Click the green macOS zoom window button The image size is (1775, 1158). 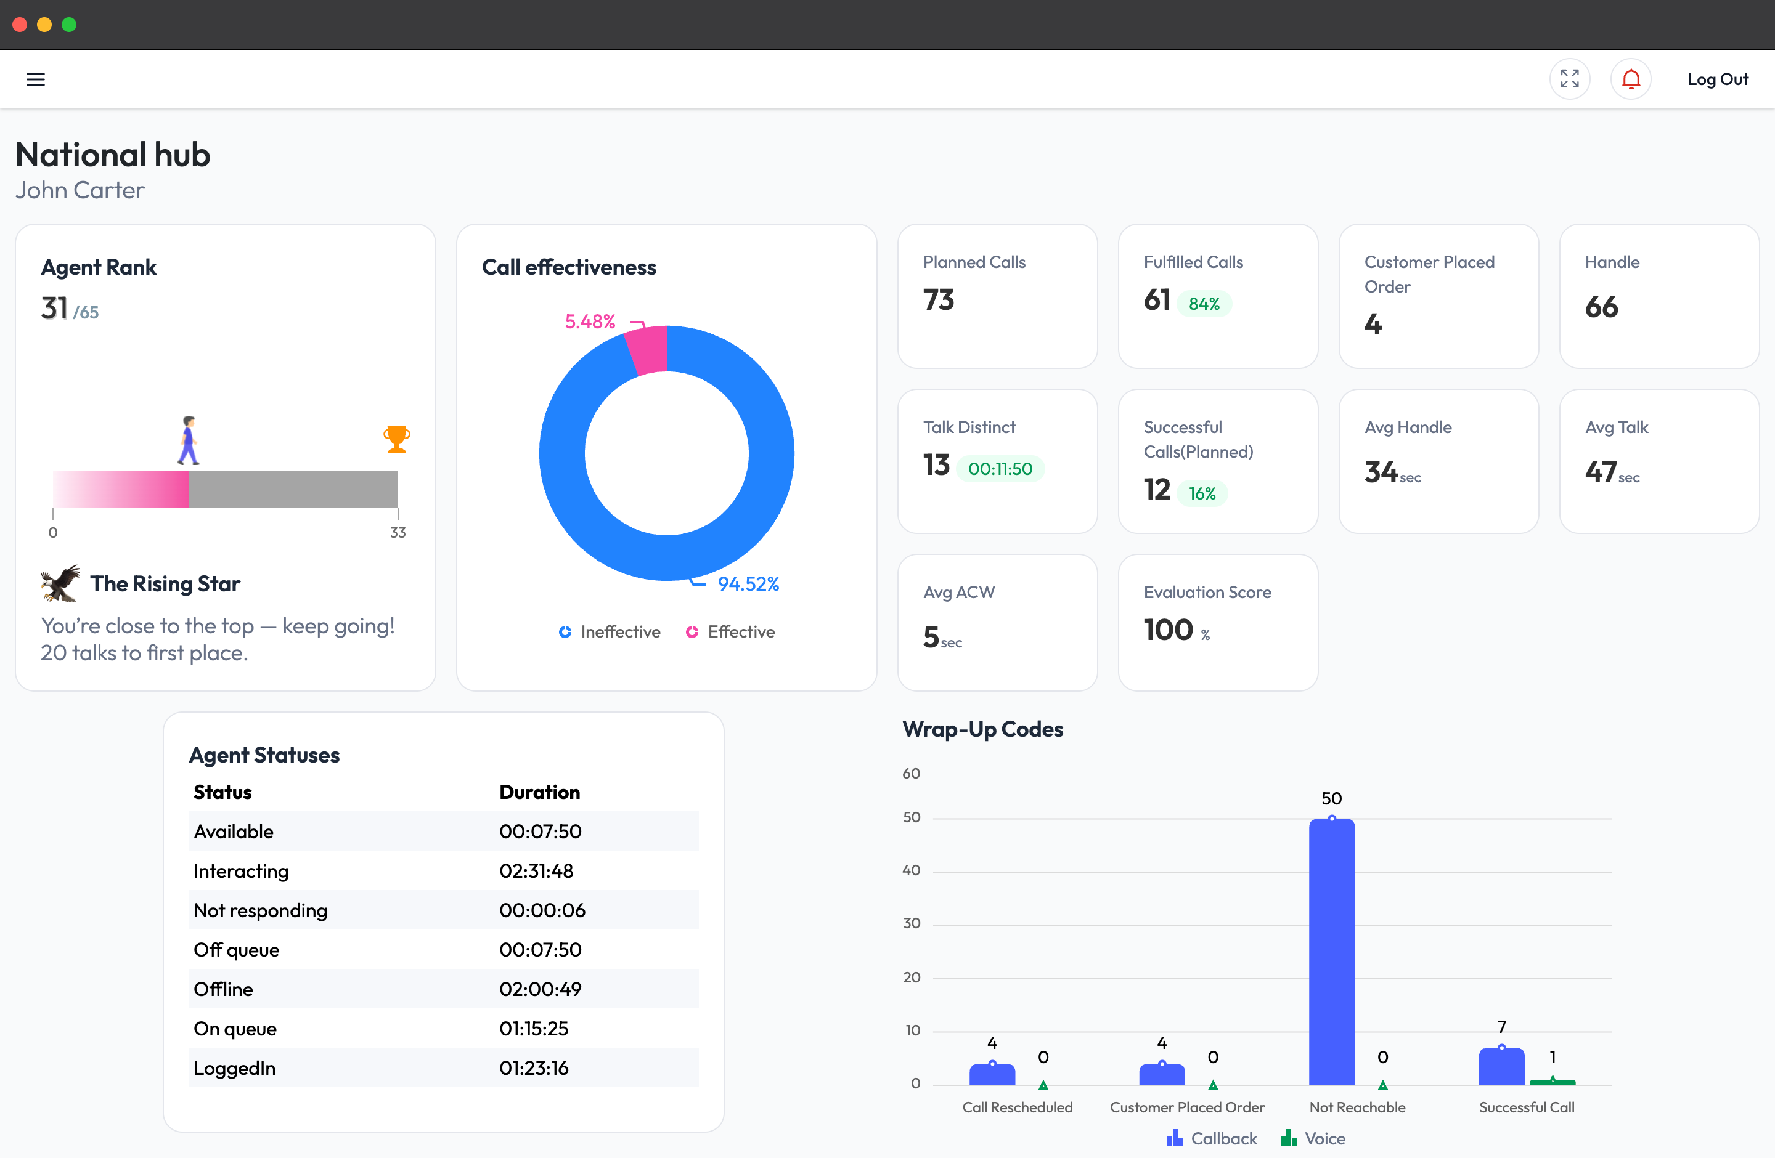[x=70, y=25]
